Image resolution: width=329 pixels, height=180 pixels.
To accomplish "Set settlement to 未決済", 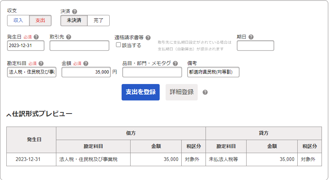I will 74,21.
